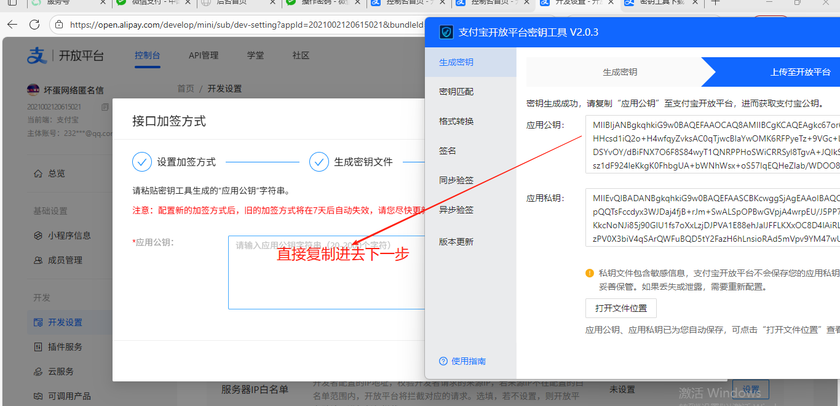Click the home icon beside 总览
This screenshot has width=840, height=406.
pyautogui.click(x=38, y=173)
